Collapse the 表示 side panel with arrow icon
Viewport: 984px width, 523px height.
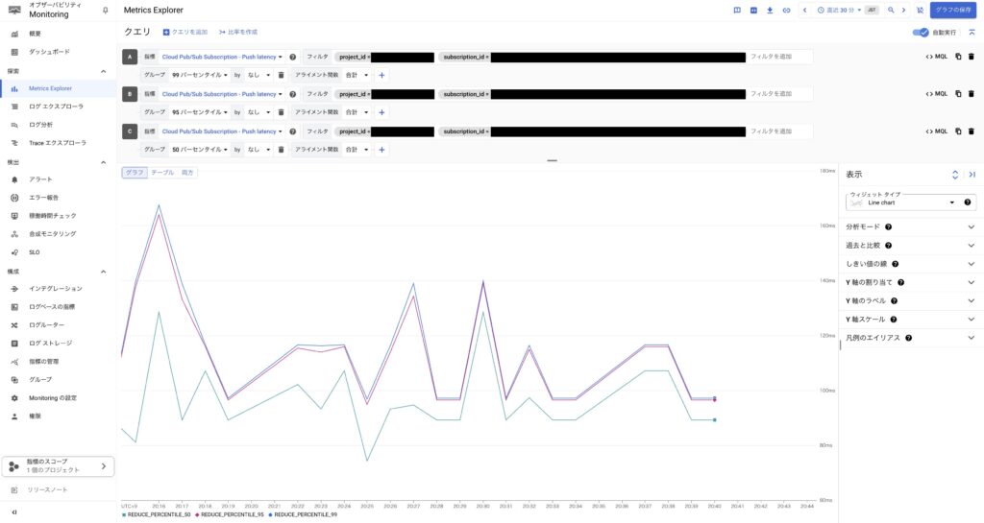pos(972,175)
